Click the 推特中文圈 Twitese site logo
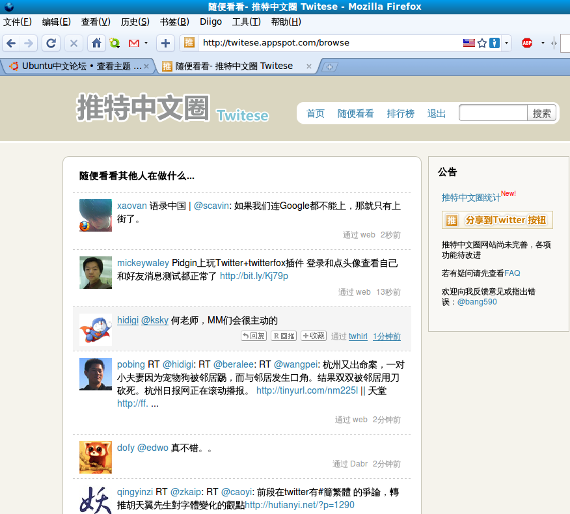570x514 pixels. (172, 108)
